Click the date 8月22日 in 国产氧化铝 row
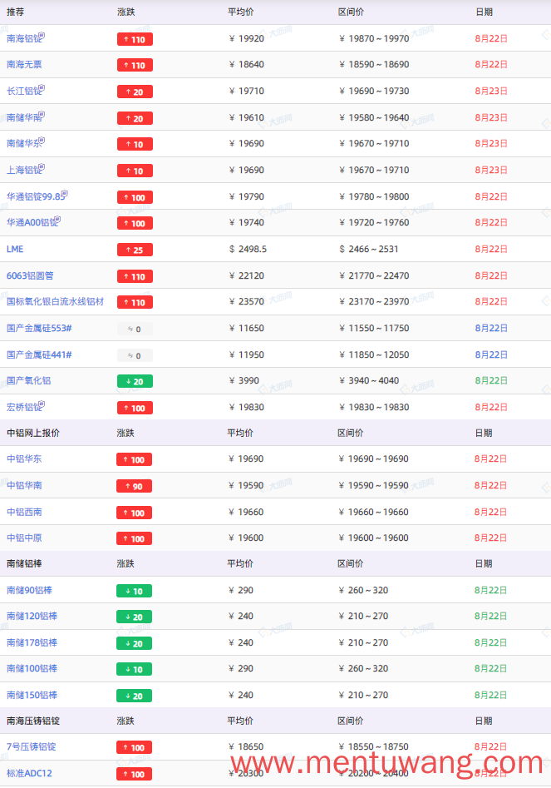Viewport: 551px width, 788px height. 491,380
